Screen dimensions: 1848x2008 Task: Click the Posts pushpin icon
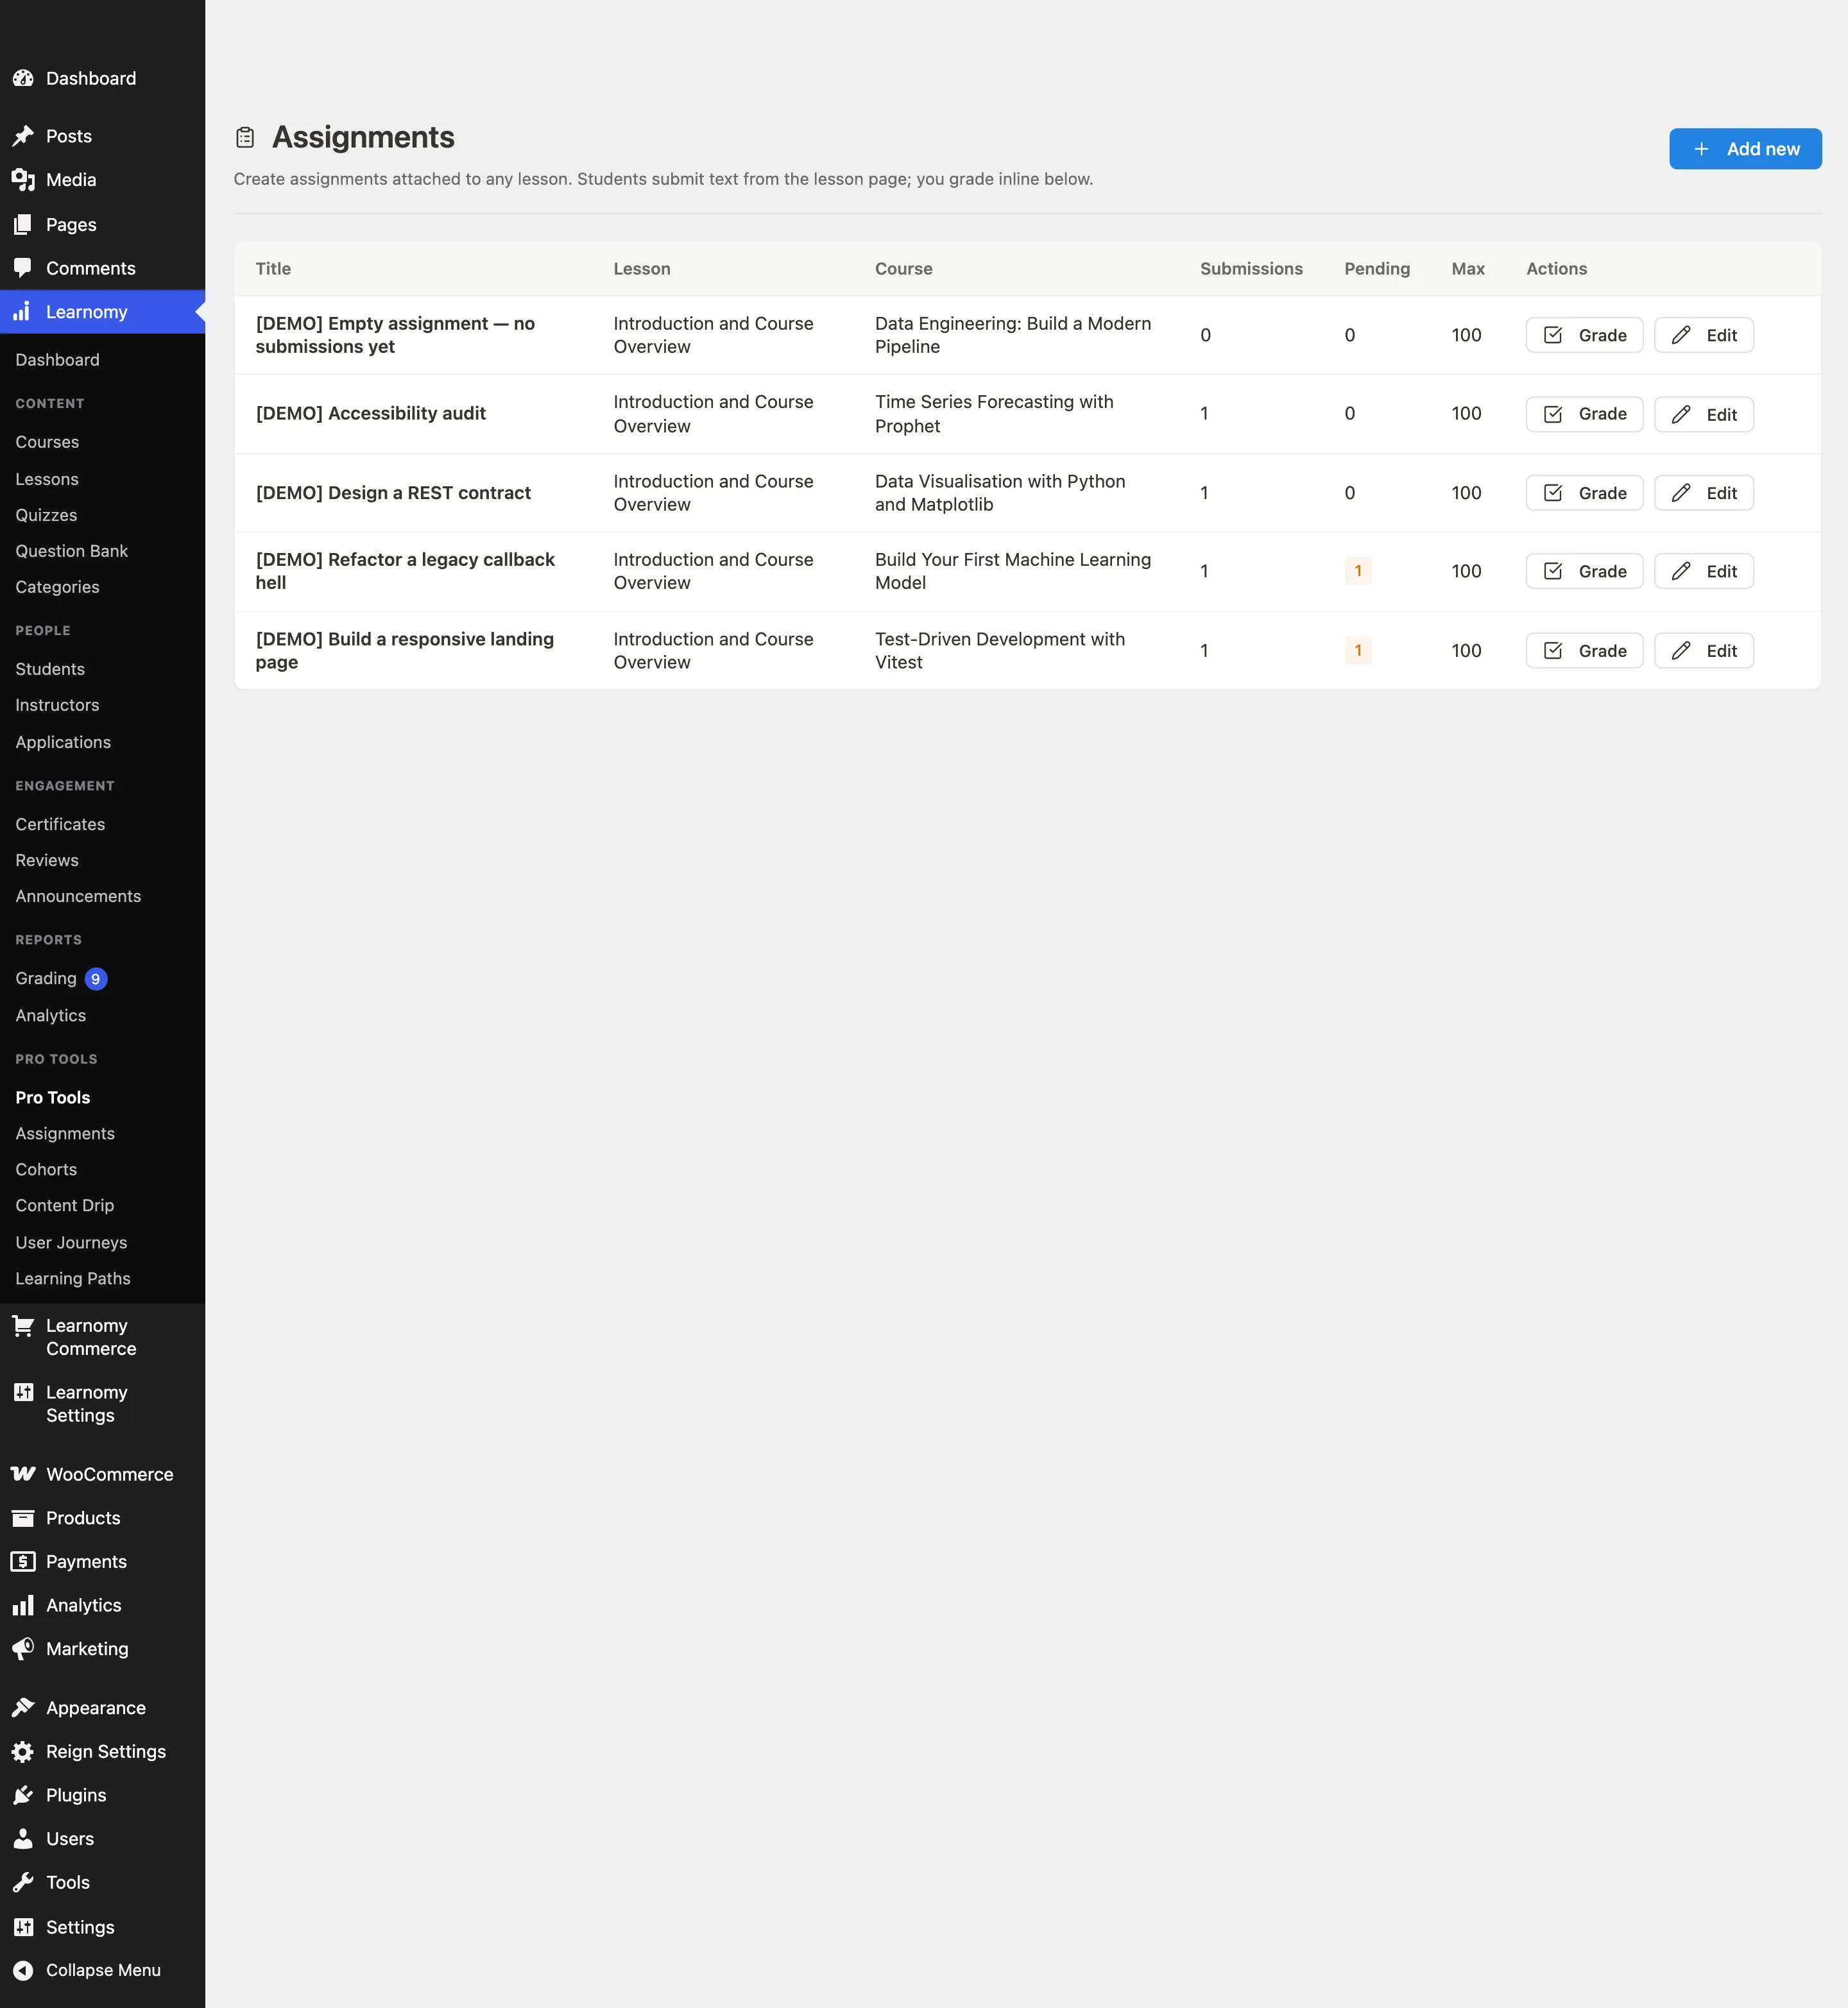tap(23, 136)
